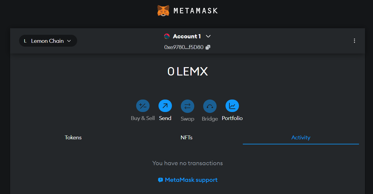Click the 0 LEMX balance display
373x194 pixels.
click(187, 71)
